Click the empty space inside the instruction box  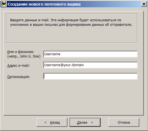tap(72, 35)
